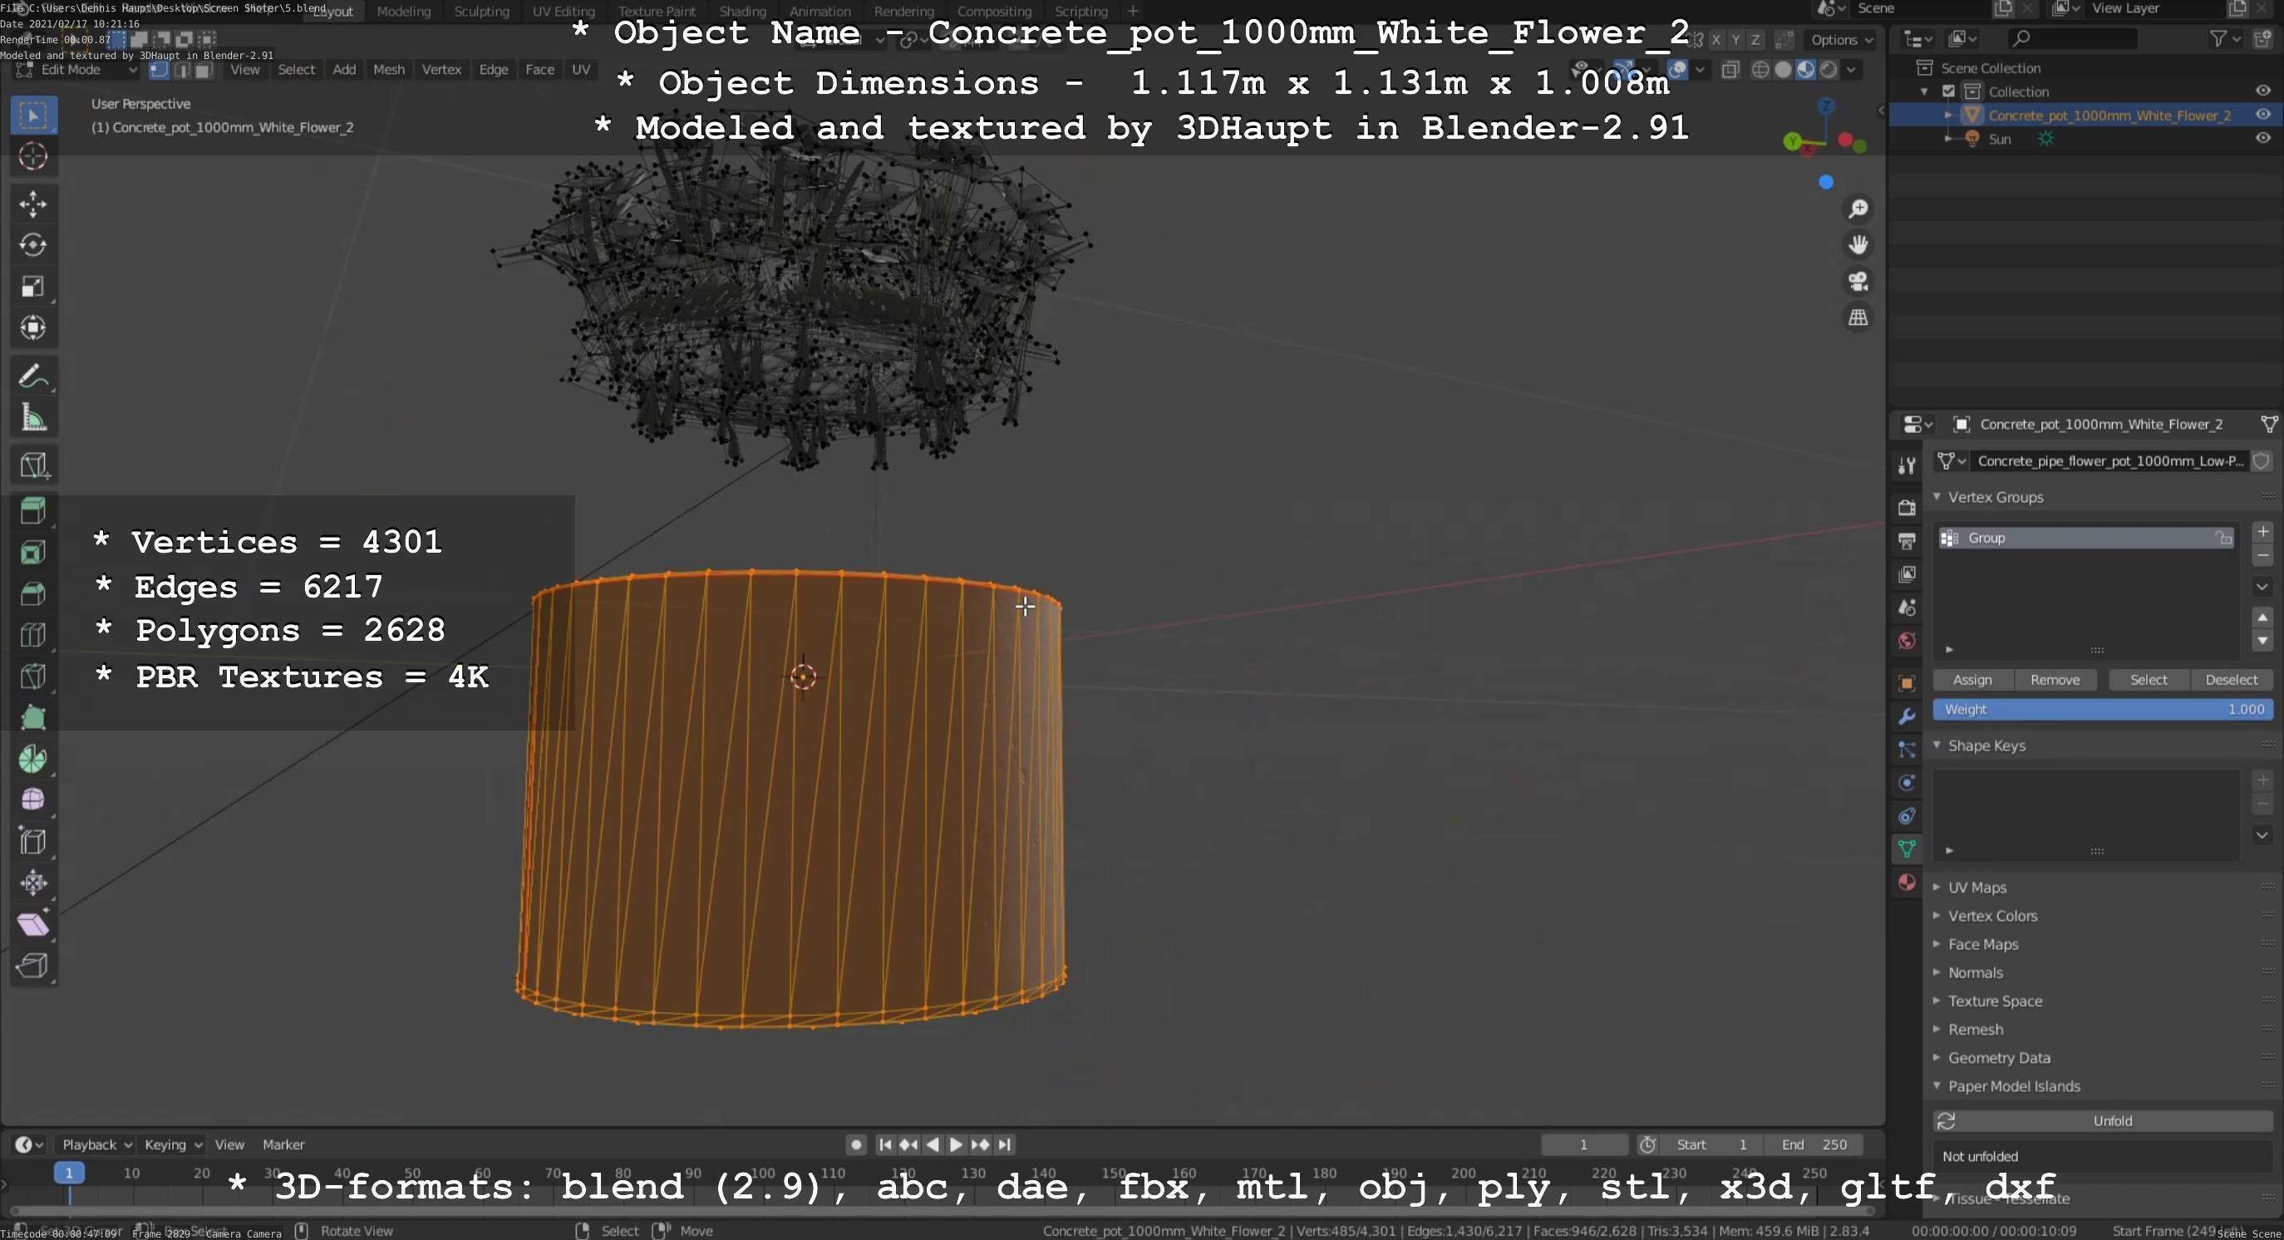Screen dimensions: 2284x1240
Task: Open the Shading workspace tab
Action: tap(742, 12)
